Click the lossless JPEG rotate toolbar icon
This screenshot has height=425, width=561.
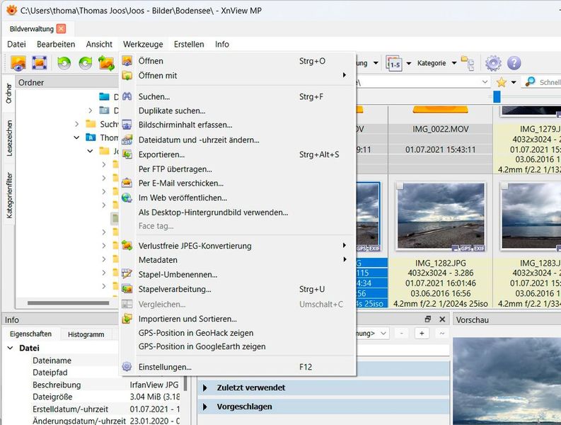(106, 63)
